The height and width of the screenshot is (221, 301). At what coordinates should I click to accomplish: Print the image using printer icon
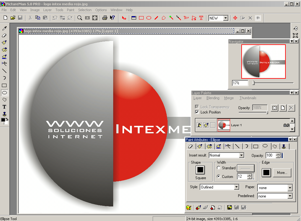pos(104,18)
